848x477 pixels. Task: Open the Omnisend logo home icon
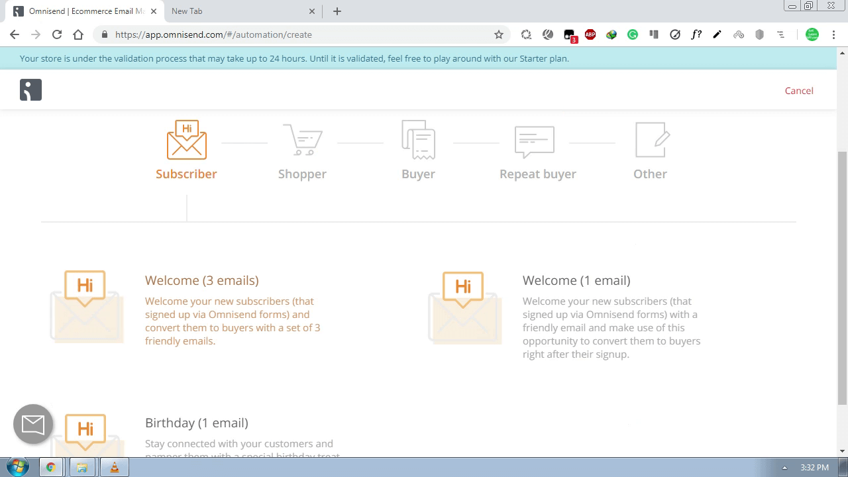click(30, 90)
